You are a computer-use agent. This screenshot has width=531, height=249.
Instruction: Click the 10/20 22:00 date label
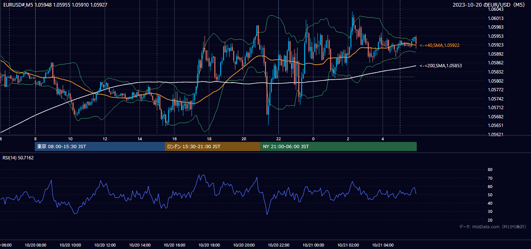278,245
